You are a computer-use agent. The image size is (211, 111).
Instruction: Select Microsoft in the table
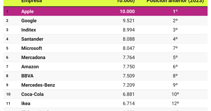[32, 48]
